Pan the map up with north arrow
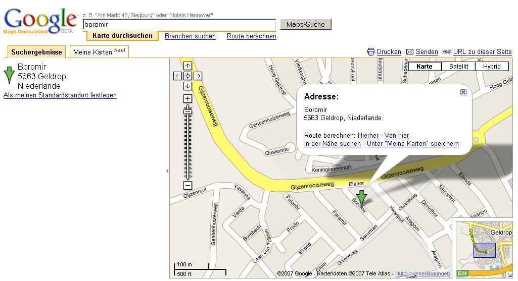 [x=187, y=66]
